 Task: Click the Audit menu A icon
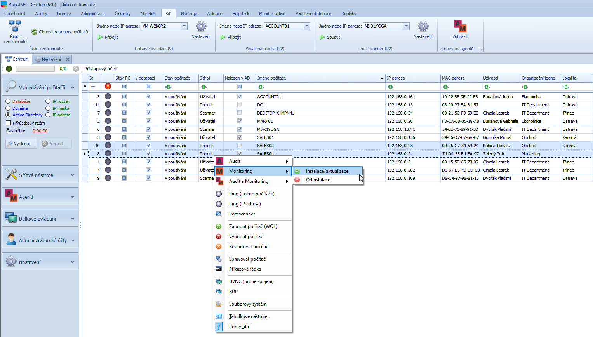[x=219, y=161]
